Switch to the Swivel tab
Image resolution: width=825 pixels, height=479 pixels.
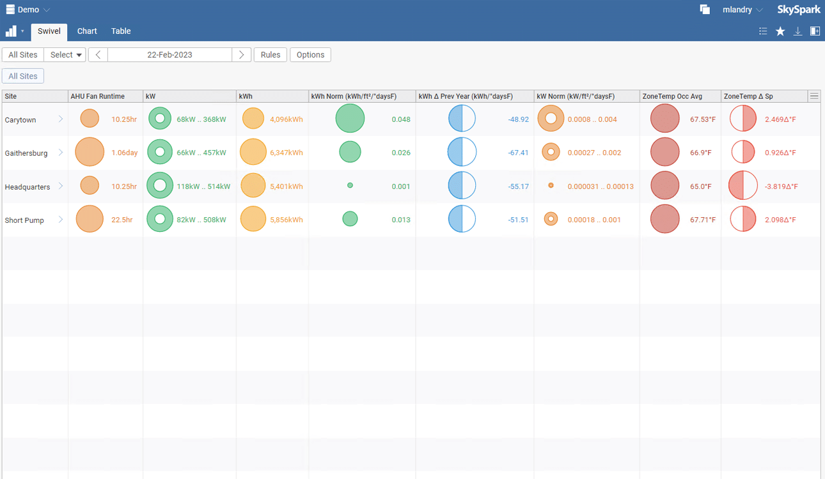[x=49, y=31]
